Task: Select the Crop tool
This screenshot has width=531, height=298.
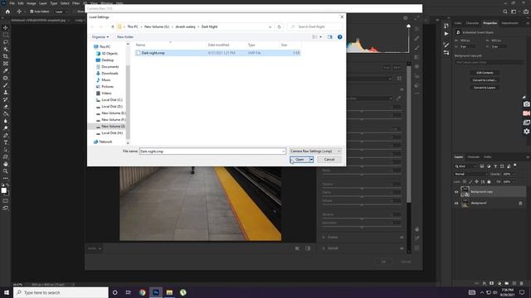Action: (x=6, y=56)
